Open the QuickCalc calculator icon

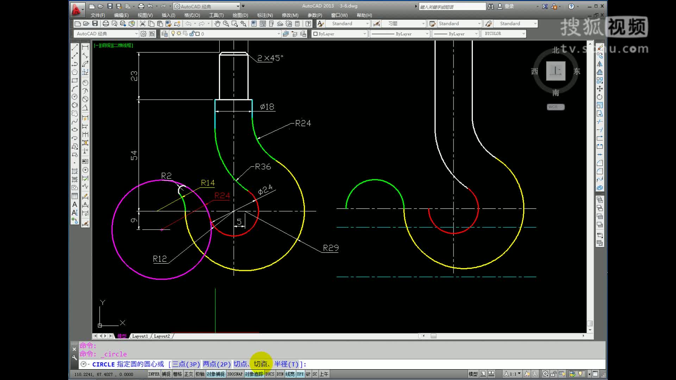tap(297, 24)
